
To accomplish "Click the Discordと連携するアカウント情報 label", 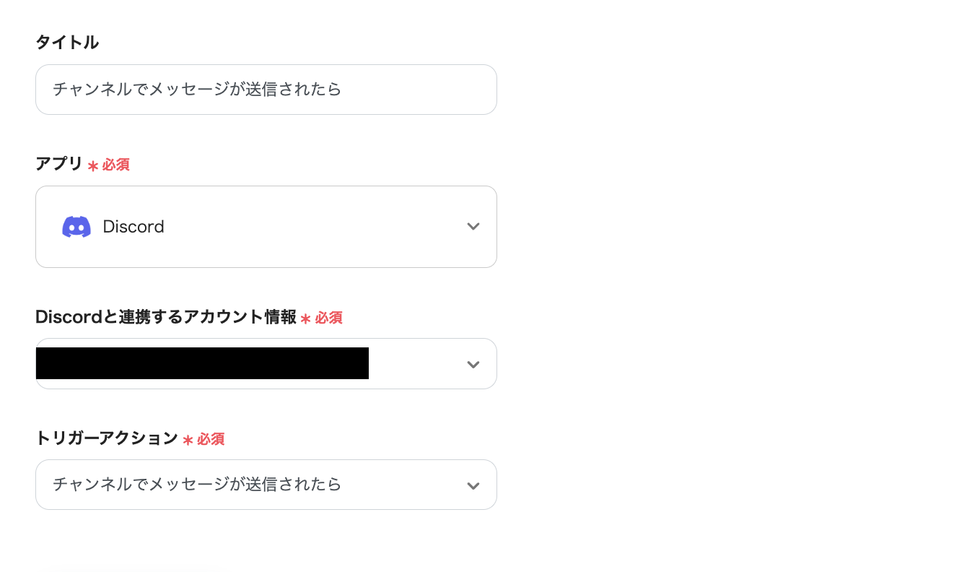I will pos(166,316).
